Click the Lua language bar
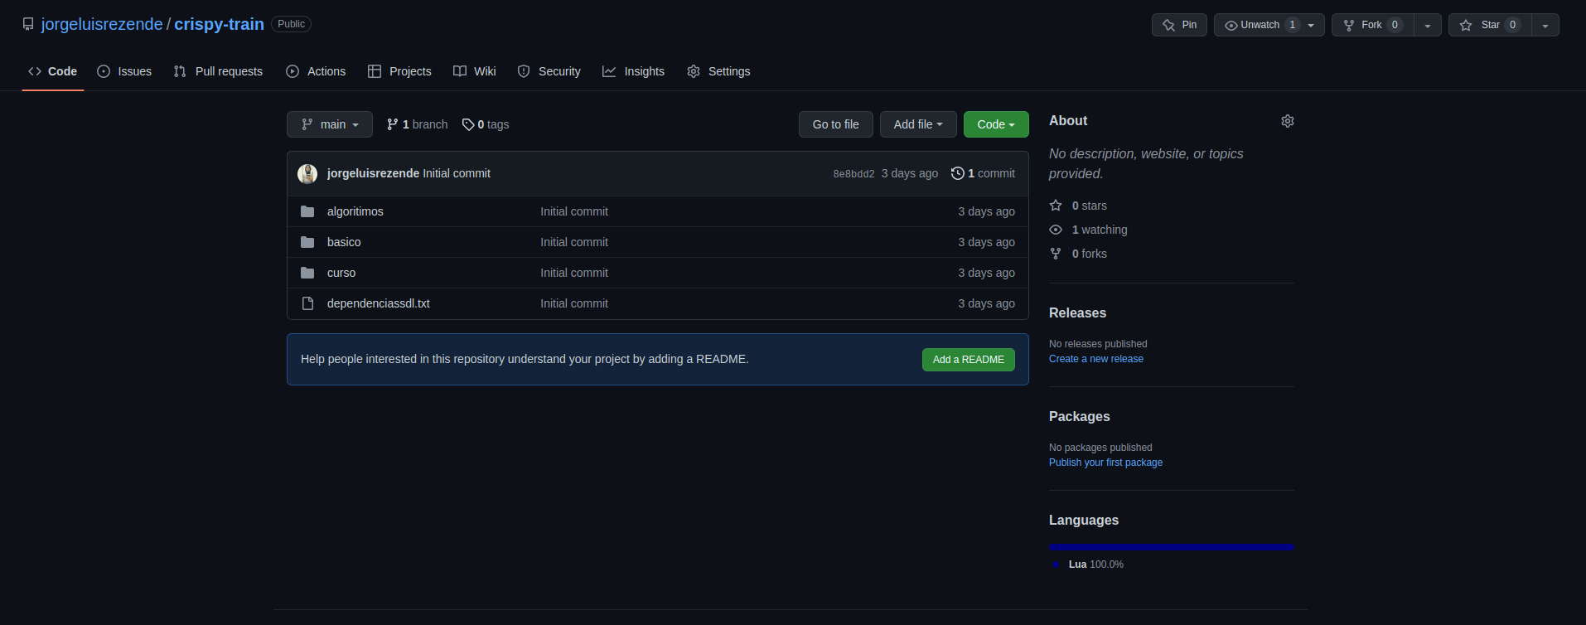 [x=1172, y=547]
